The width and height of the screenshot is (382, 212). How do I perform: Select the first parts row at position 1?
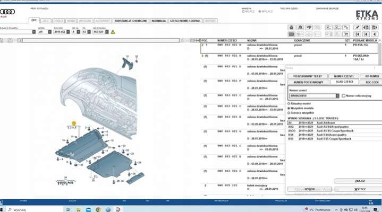(290, 48)
